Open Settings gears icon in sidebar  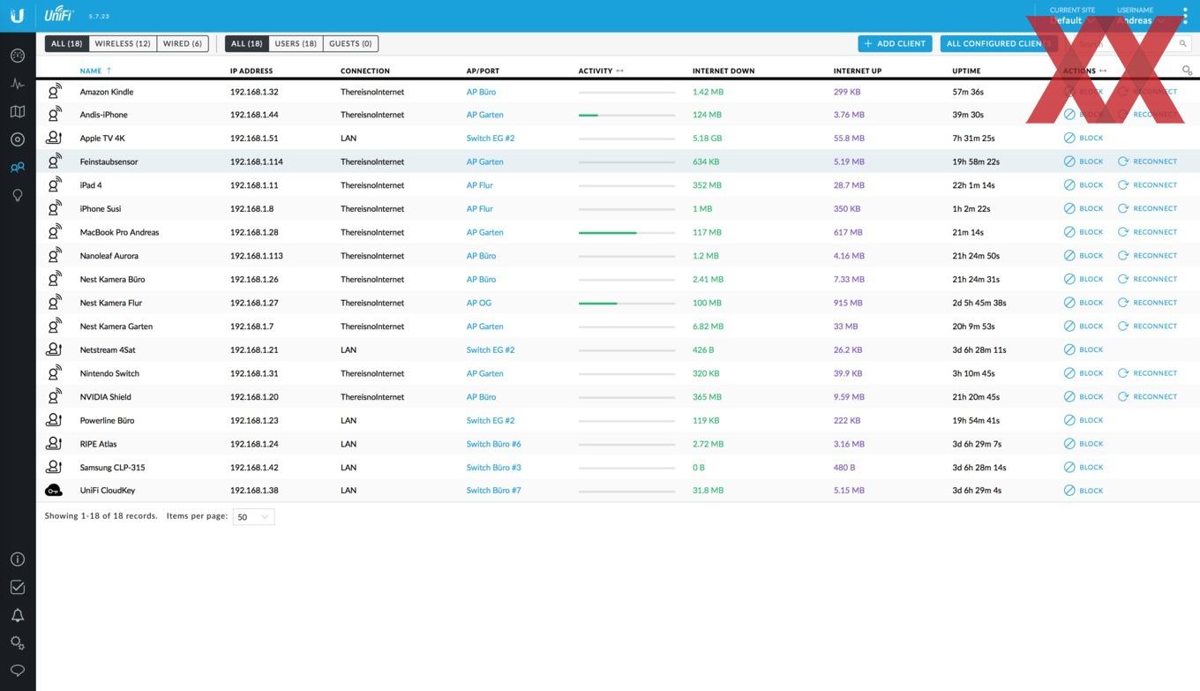click(x=18, y=642)
